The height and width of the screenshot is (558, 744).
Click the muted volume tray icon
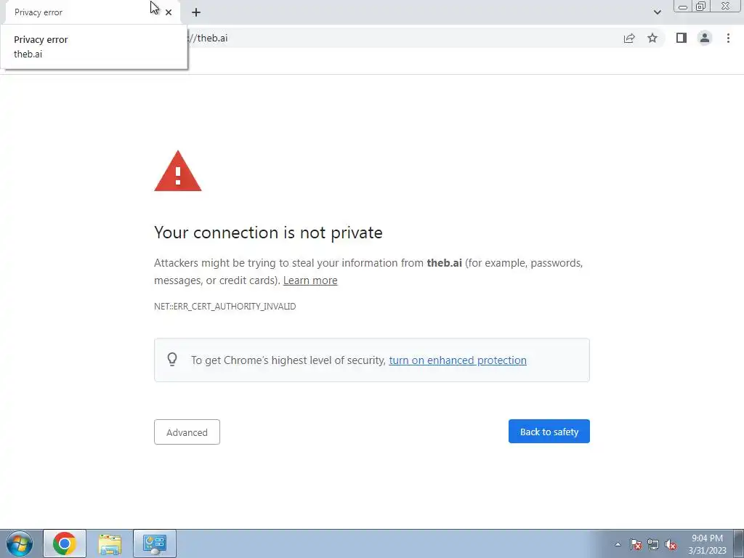[x=671, y=544]
